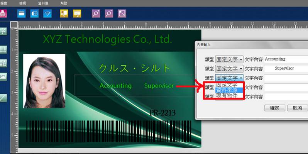The width and height of the screenshot is (308, 154).
Task: Click the blue card layout icon
Action: click(x=21, y=14)
